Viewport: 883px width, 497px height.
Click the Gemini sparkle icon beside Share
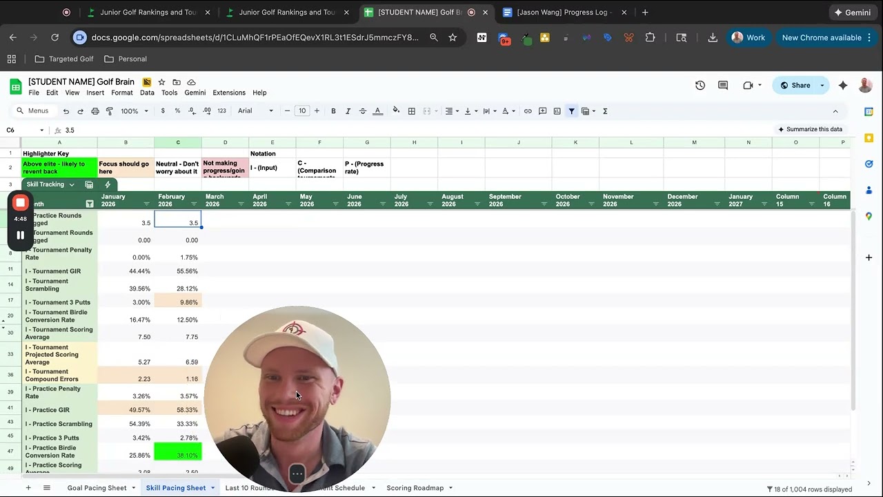coord(843,86)
